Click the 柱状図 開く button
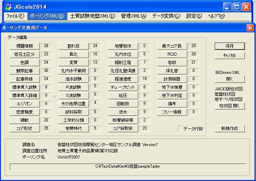Image resolution: width=256 pixels, height=181 pixels. [229, 106]
